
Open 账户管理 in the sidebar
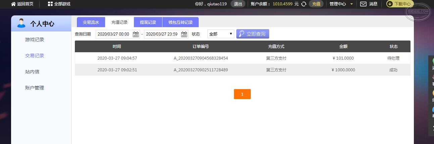tap(35, 88)
